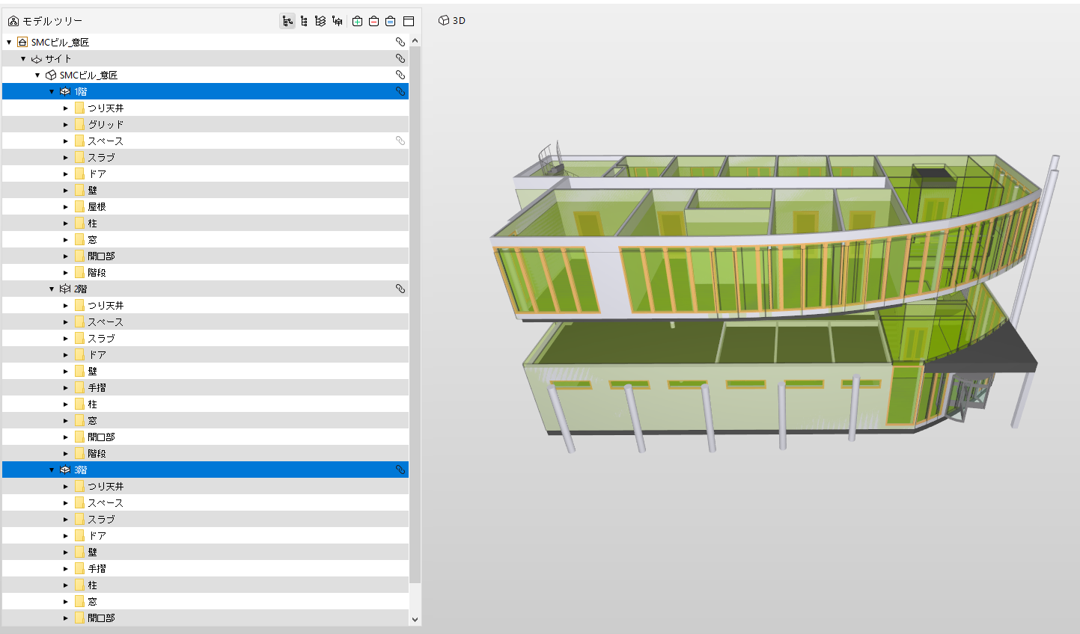This screenshot has width=1080, height=634.
Task: Click the link icon on サイト row
Action: coord(400,58)
